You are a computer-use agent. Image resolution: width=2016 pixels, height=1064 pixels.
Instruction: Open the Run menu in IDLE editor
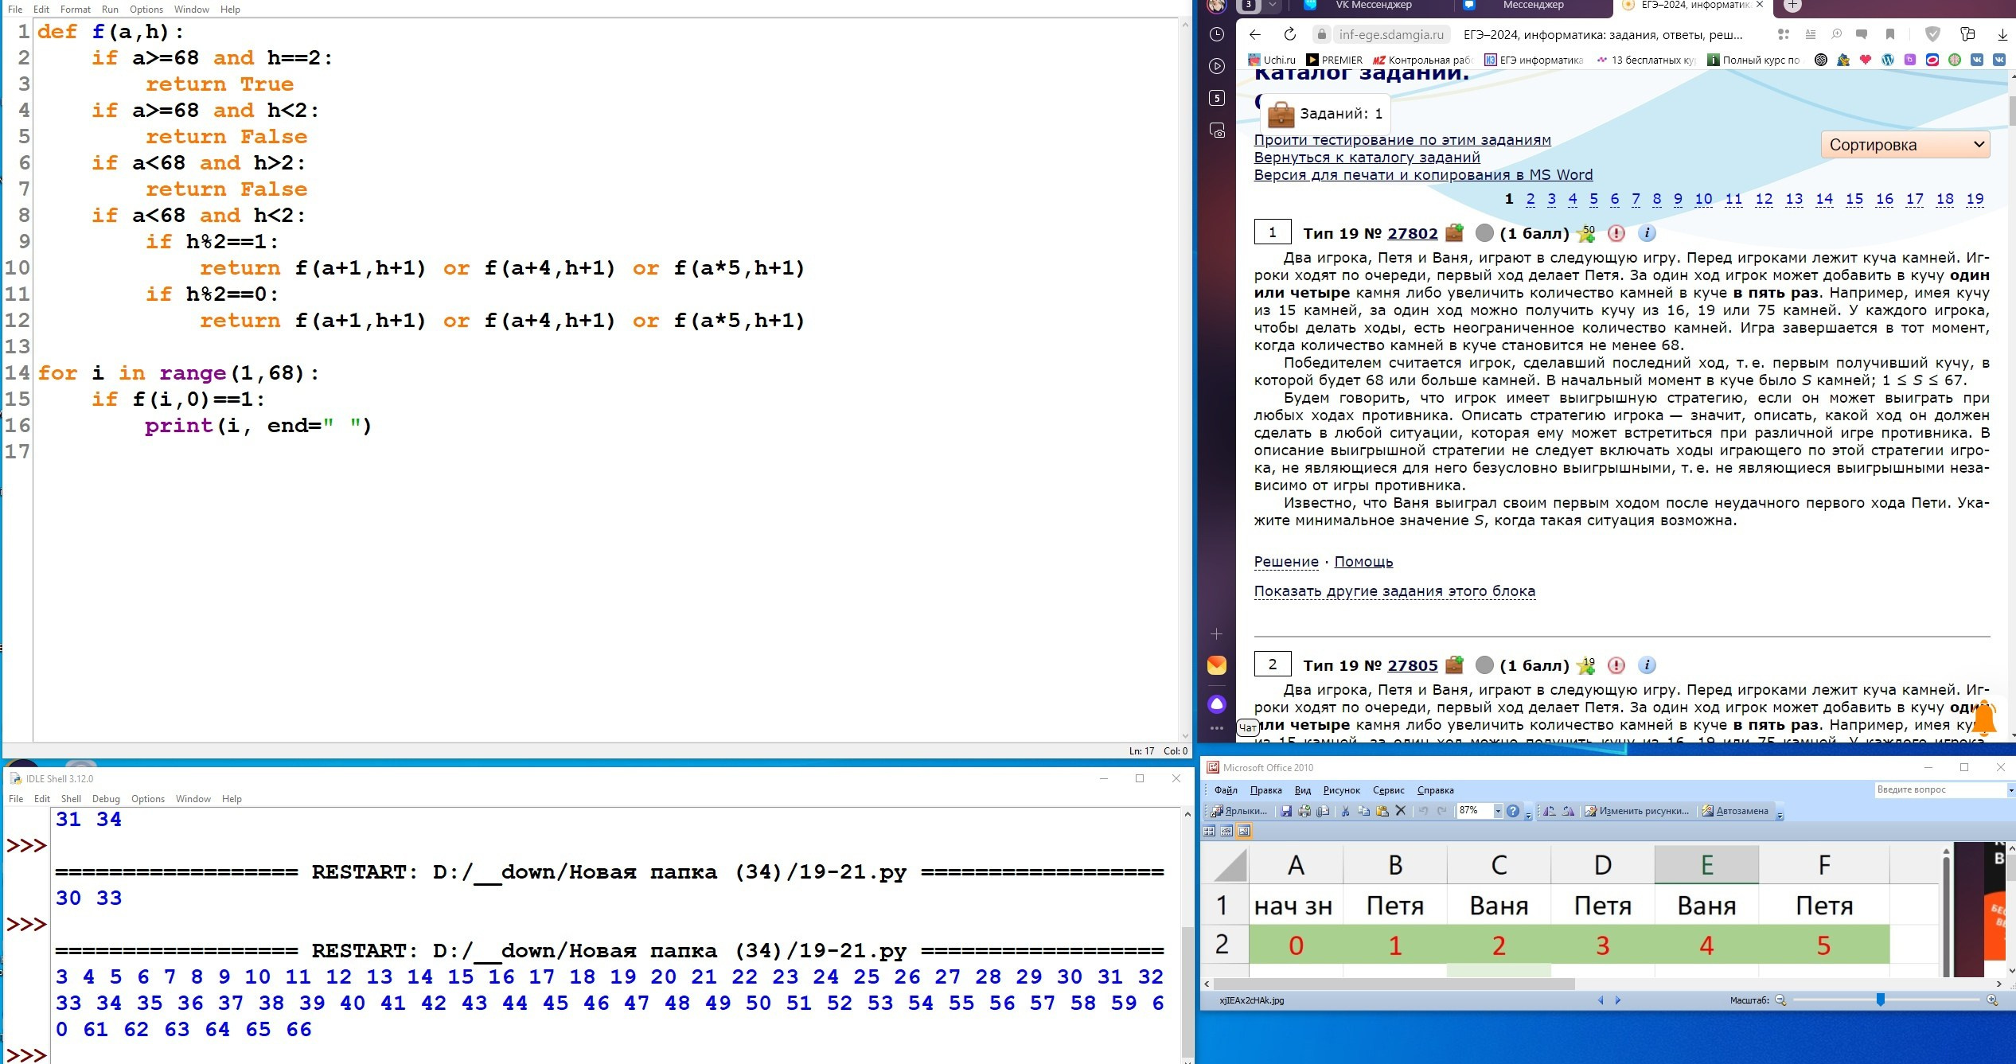coord(110,10)
